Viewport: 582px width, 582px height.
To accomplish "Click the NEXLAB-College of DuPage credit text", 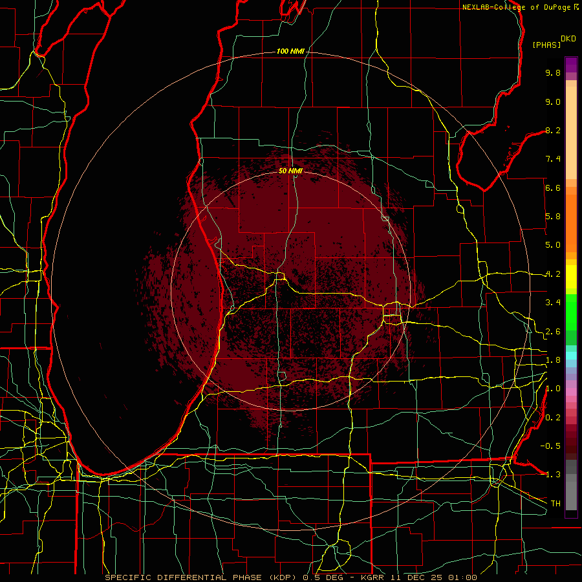I will (x=516, y=7).
